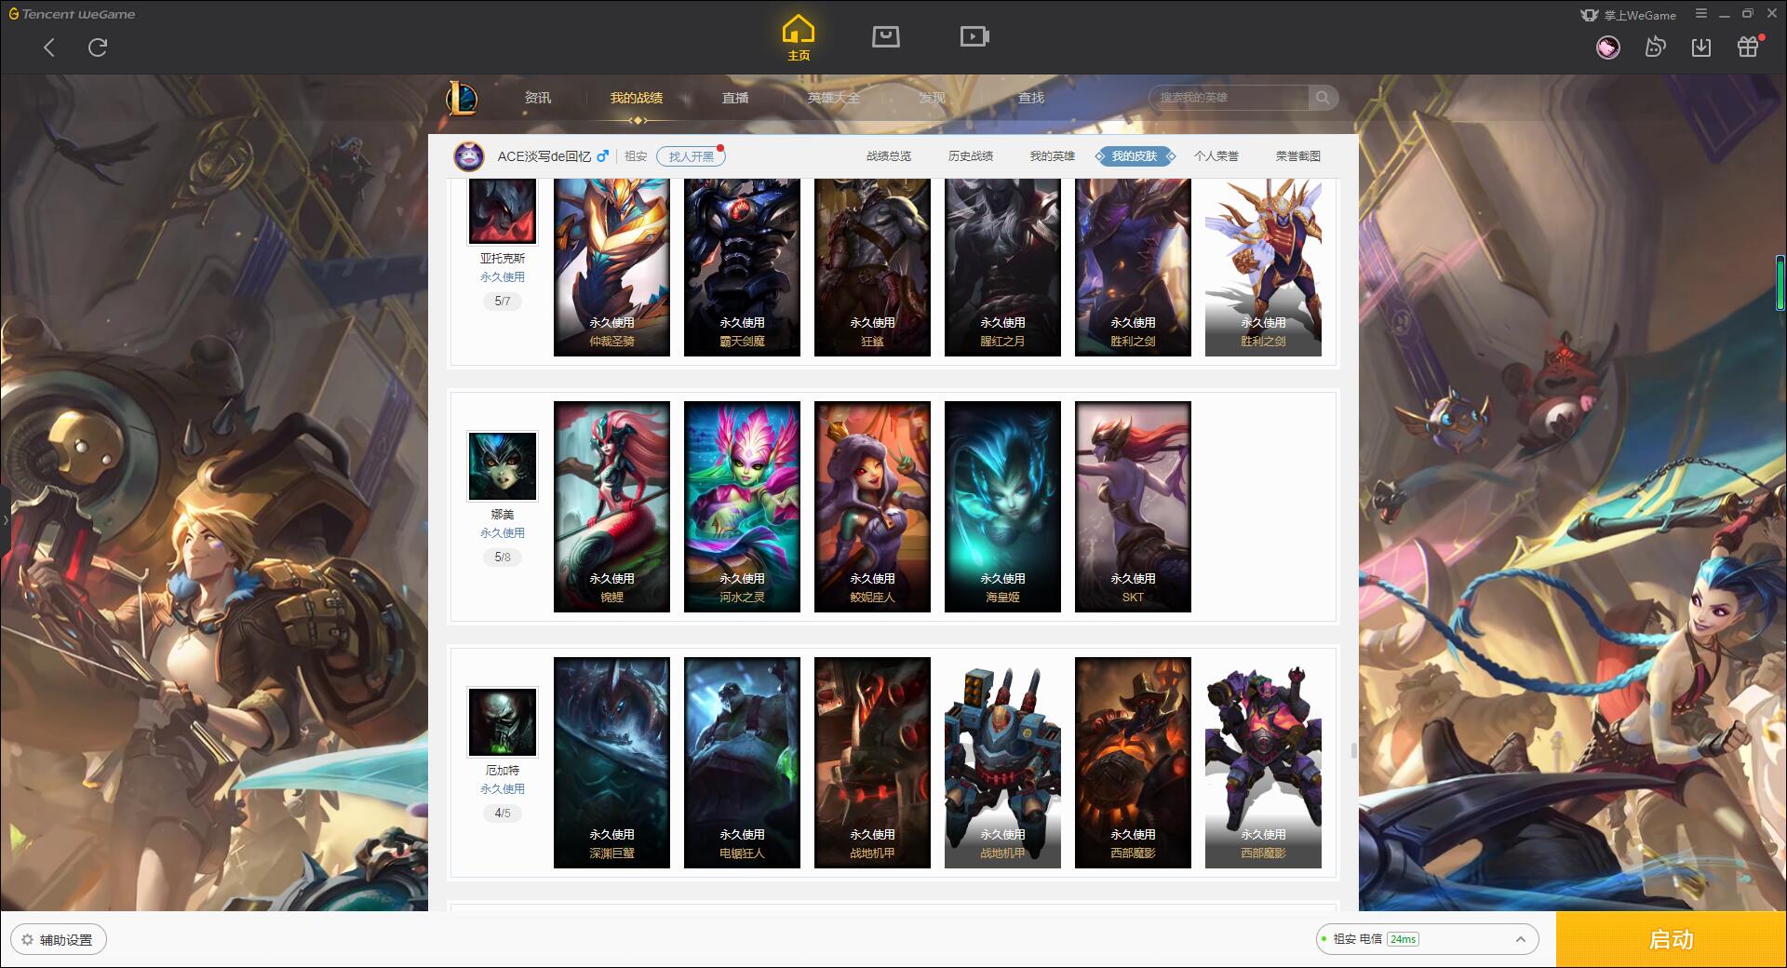Screen dimensions: 1787x968
Task: Switch to the 资讯 tab
Action: tap(537, 98)
